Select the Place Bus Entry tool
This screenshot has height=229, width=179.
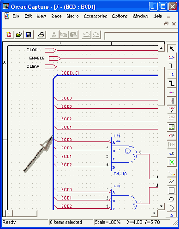click(172, 101)
